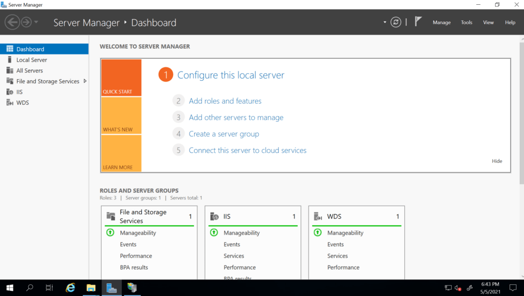Image resolution: width=524 pixels, height=296 pixels.
Task: Open the Help menu
Action: coord(510,22)
